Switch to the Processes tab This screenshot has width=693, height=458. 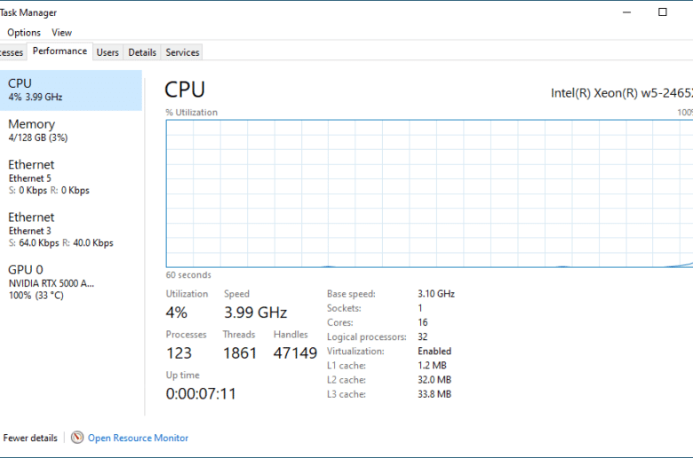[x=12, y=52]
